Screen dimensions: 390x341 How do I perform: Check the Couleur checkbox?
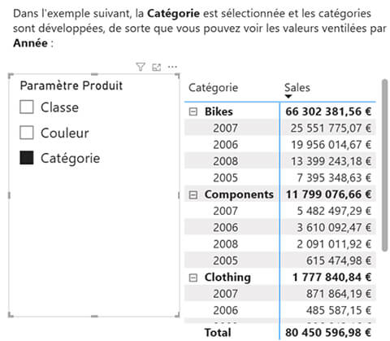pos(27,133)
